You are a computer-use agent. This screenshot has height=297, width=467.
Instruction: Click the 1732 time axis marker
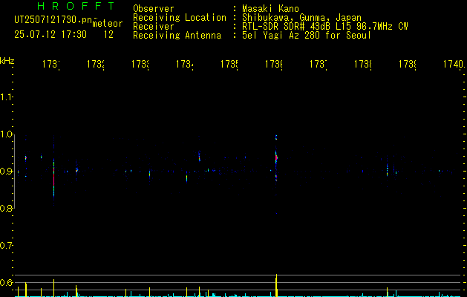[96, 65]
